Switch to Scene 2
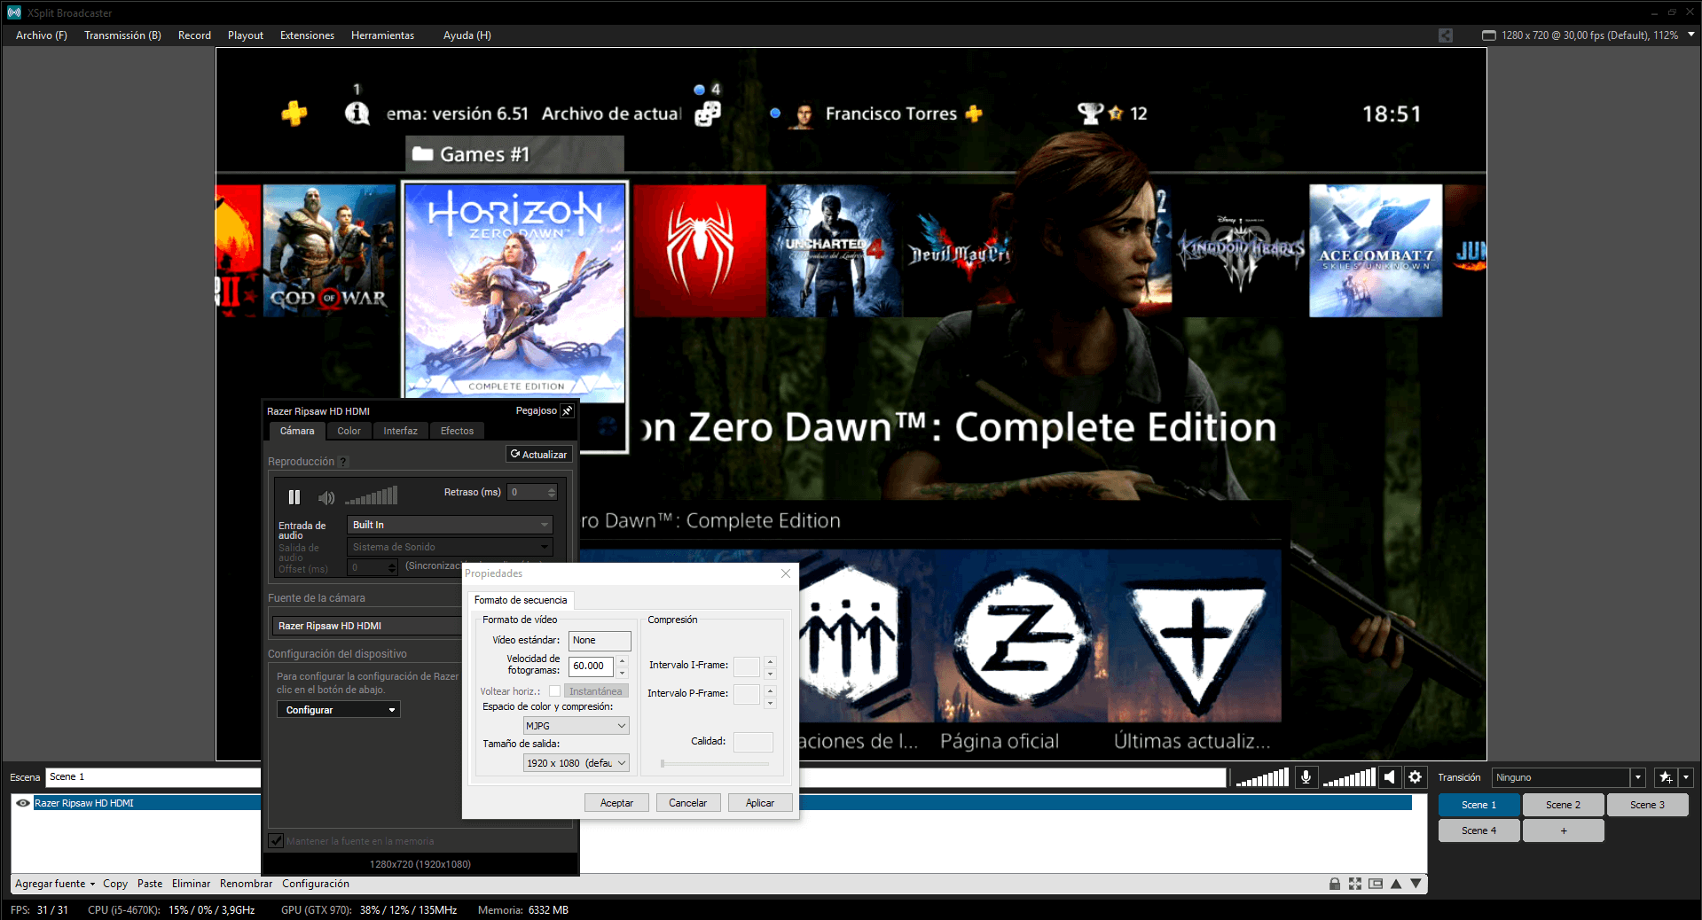 (x=1563, y=805)
